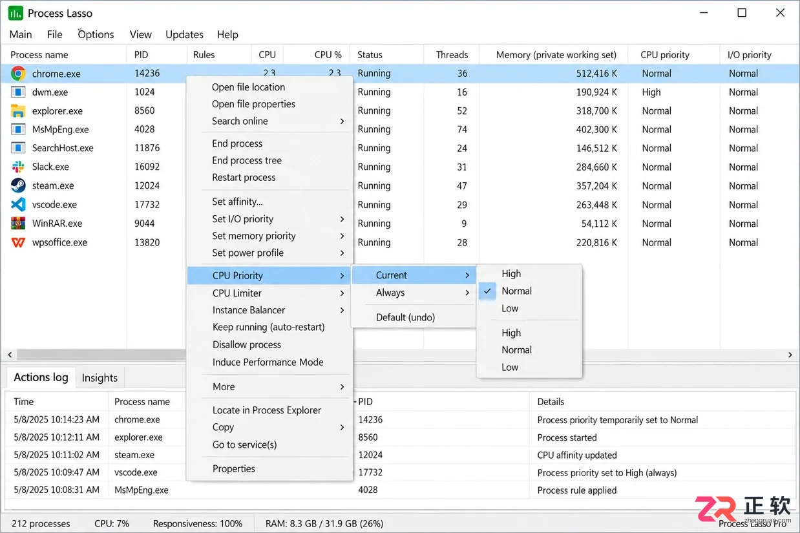Sort by Memory (private working set) header
800x533 pixels.
tap(556, 55)
